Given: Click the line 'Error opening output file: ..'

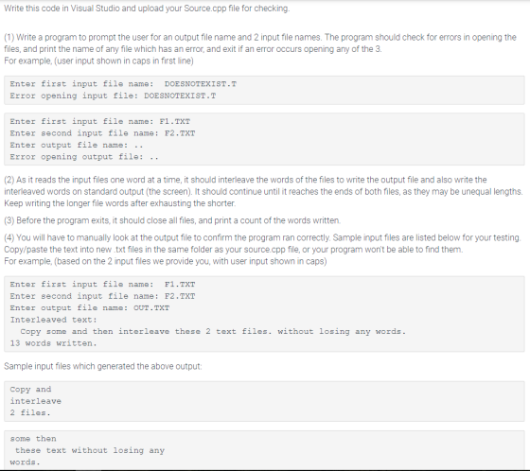Looking at the screenshot, I should tap(84, 157).
